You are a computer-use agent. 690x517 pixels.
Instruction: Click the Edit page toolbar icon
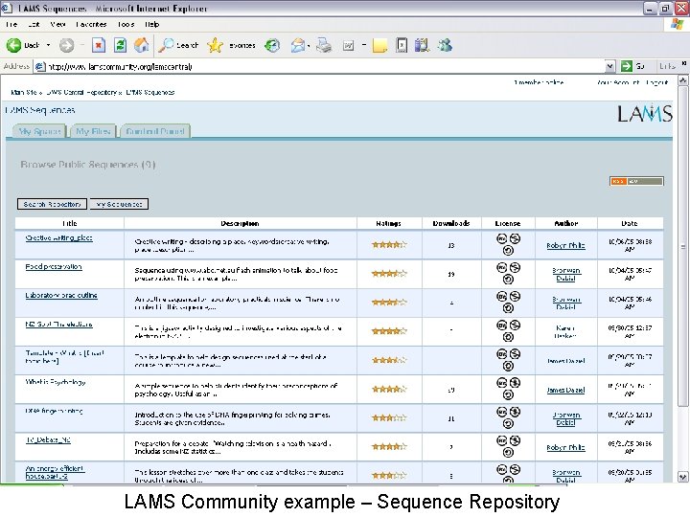349,45
